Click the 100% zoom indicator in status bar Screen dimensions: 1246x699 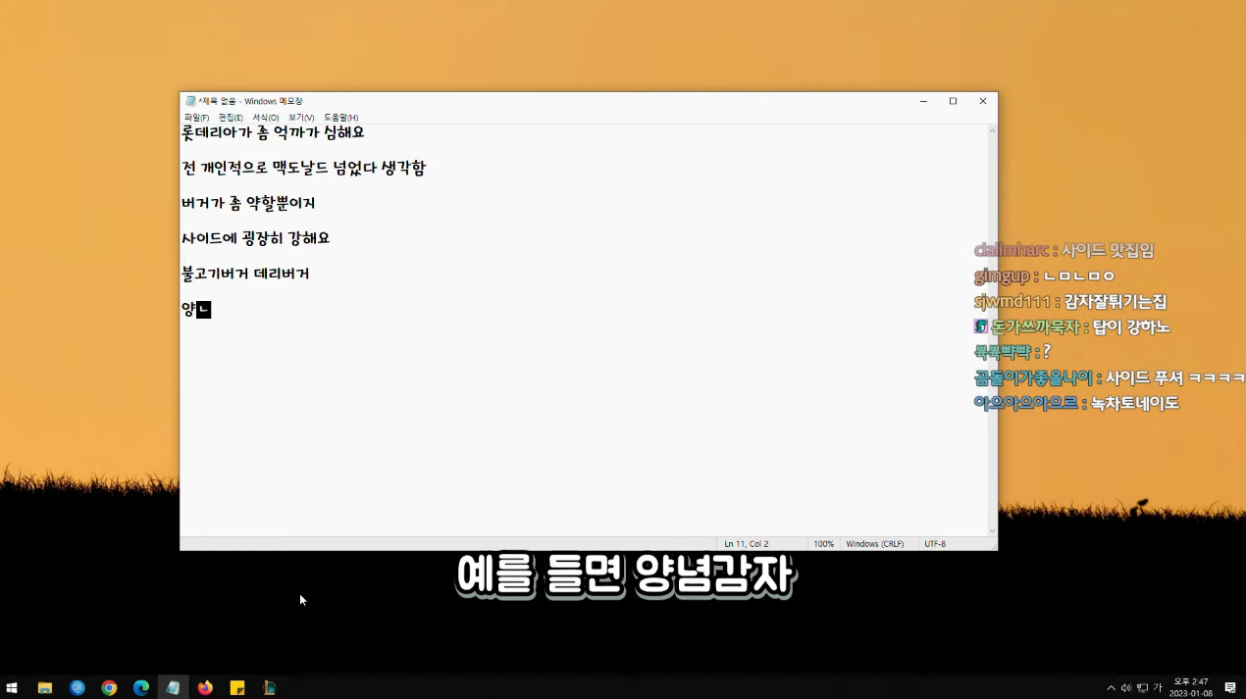[823, 543]
